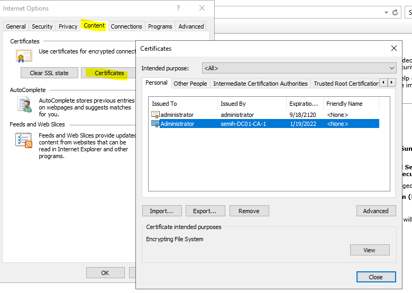Remove the selected certificate

click(x=249, y=211)
